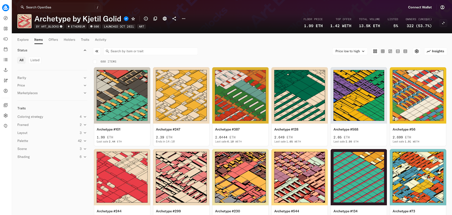The width and height of the screenshot is (452, 215).
Task: Expand the Coloring strategy trait
Action: [x=52, y=117]
